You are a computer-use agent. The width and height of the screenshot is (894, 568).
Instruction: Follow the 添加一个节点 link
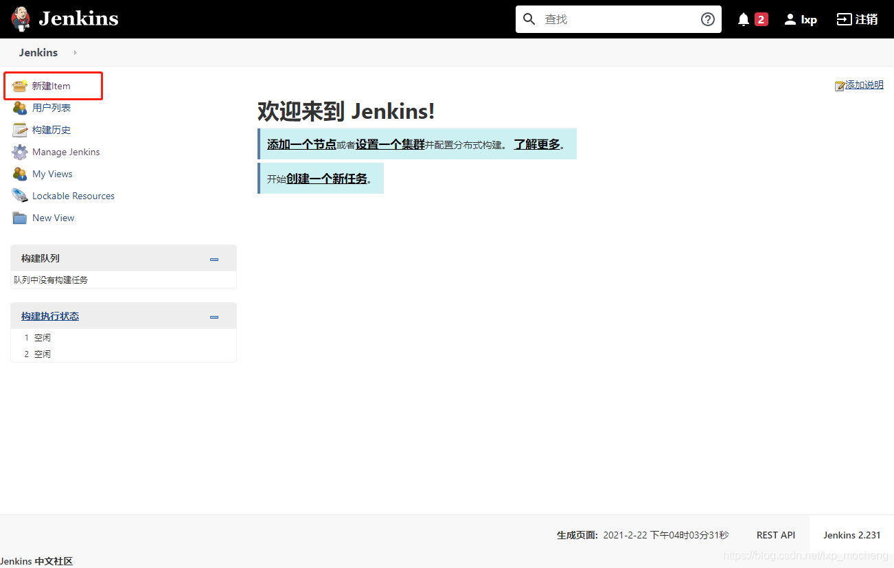point(301,144)
